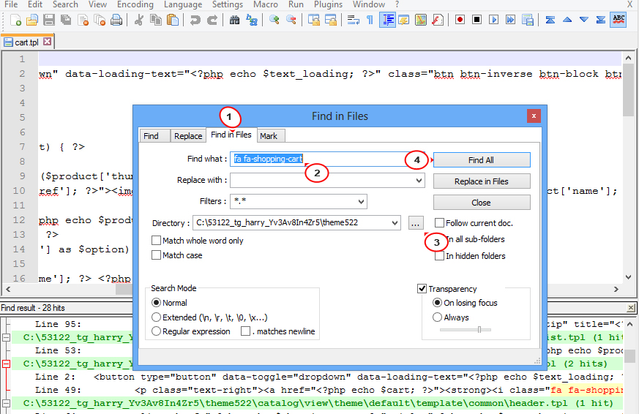This screenshot has width=639, height=414.
Task: Enable the Match whole word only checkbox
Action: [157, 241]
